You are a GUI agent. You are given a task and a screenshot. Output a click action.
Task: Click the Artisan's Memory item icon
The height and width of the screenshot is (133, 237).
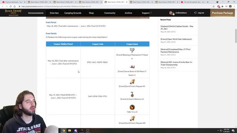click(132, 95)
